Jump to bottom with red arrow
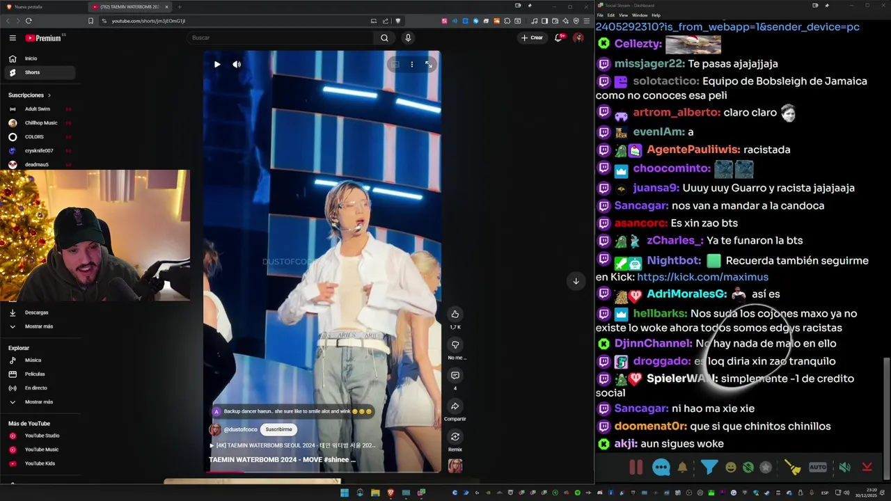The height and width of the screenshot is (501, 891). click(x=867, y=468)
